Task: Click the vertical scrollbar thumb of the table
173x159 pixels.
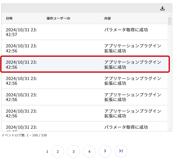Action: [x=170, y=21]
